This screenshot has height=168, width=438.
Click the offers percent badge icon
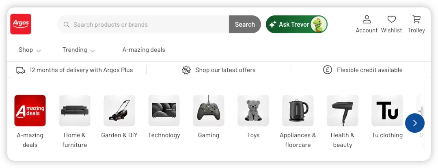(186, 70)
